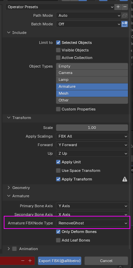Add a new operator preset with plus icon
The width and height of the screenshot is (133, 268).
point(118,7)
